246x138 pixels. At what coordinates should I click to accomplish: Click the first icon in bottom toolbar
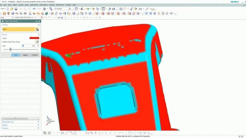[45, 133]
